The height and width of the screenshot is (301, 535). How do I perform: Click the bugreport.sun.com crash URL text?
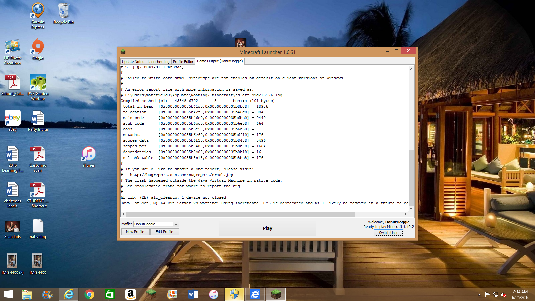coord(182,175)
